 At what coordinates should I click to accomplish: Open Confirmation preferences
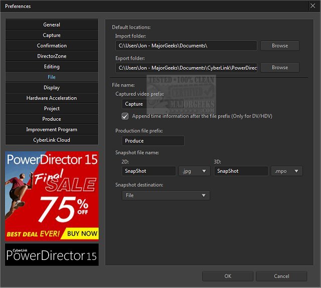[x=52, y=46]
